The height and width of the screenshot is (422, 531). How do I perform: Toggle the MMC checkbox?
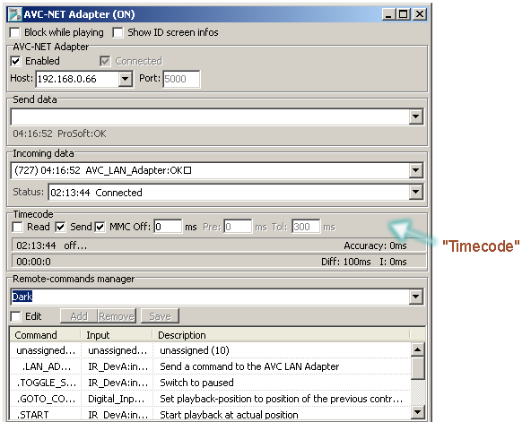100,227
